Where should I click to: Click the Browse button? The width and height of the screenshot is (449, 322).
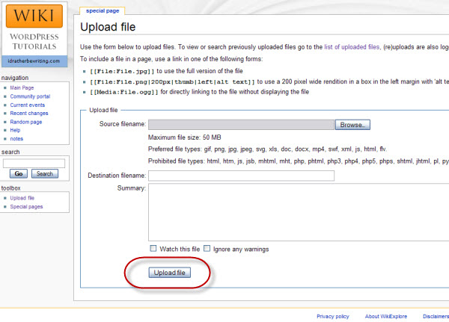pos(352,125)
